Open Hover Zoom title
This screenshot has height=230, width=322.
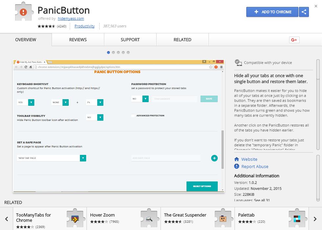point(102,215)
